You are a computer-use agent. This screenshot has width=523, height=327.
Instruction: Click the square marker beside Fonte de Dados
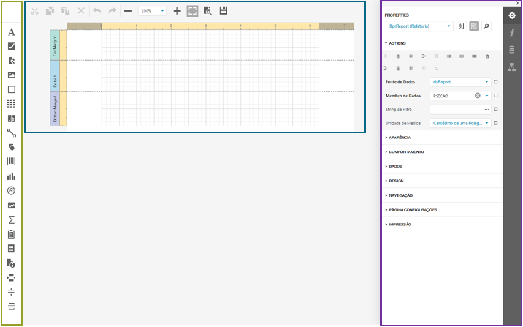tap(495, 82)
